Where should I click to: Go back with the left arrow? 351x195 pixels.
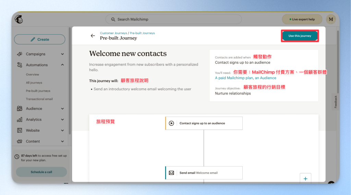93,36
